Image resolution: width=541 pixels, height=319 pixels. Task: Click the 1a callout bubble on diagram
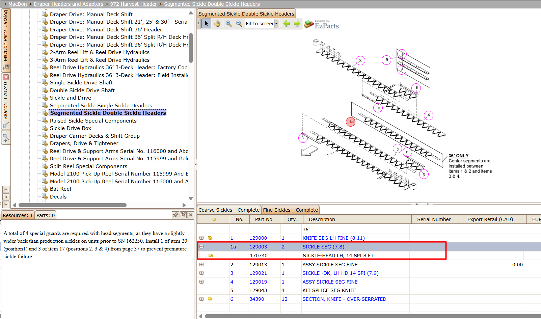351,122
